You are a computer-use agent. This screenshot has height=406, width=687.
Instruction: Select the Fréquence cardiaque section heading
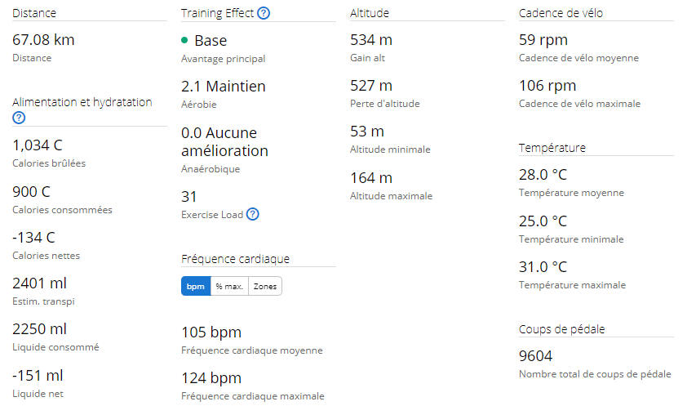235,259
